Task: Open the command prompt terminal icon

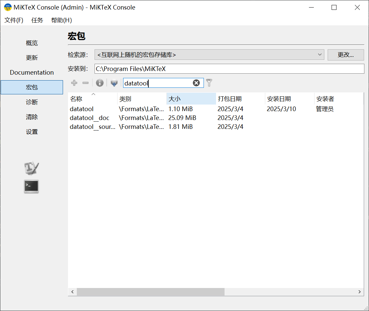Action: tap(31, 187)
